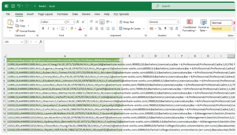This screenshot has height=135, width=237.
Task: Switch to the Insert tab
Action: click(30, 14)
